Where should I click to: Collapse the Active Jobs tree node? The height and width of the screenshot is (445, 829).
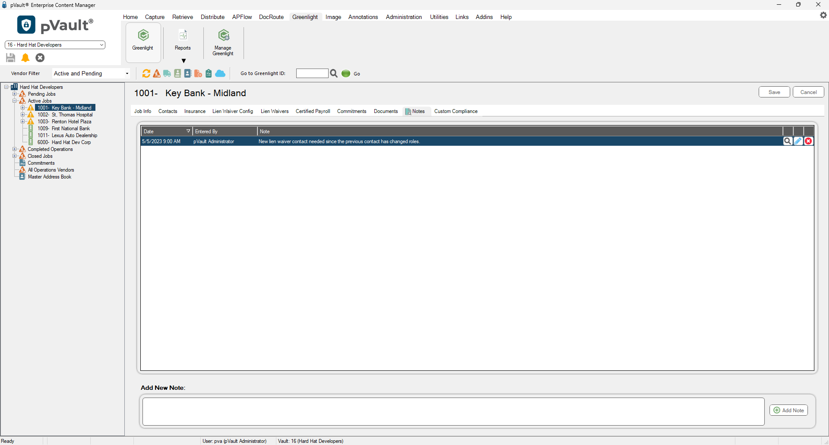point(15,101)
